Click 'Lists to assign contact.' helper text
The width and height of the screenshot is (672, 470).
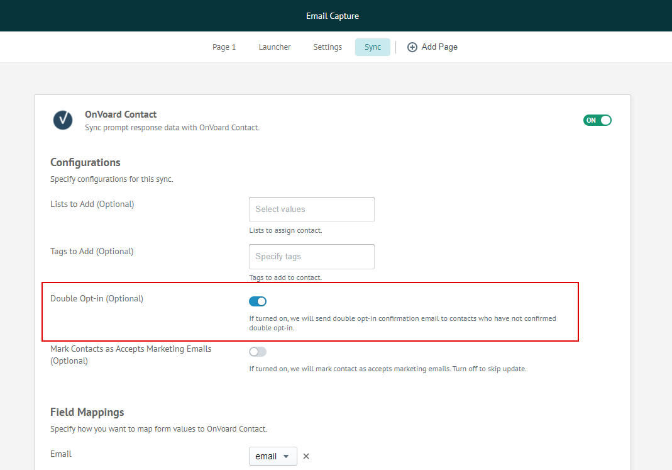(285, 230)
